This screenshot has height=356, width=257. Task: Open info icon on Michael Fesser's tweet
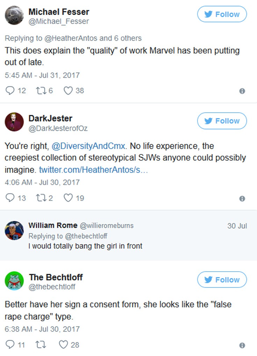(x=242, y=91)
